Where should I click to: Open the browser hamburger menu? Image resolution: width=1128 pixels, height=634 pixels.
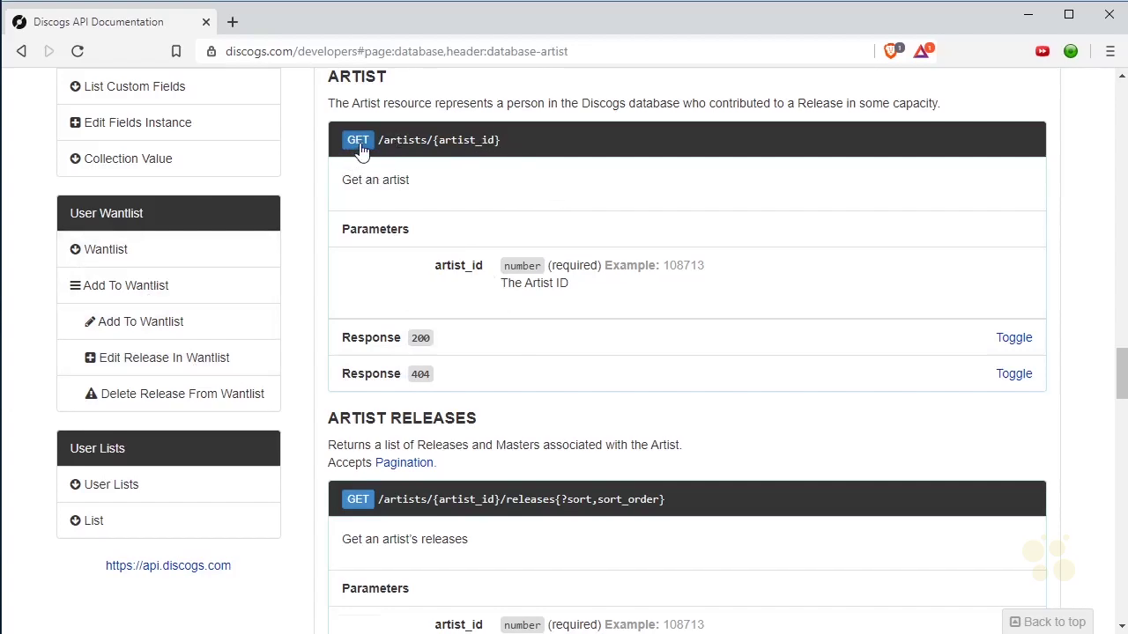(1109, 51)
